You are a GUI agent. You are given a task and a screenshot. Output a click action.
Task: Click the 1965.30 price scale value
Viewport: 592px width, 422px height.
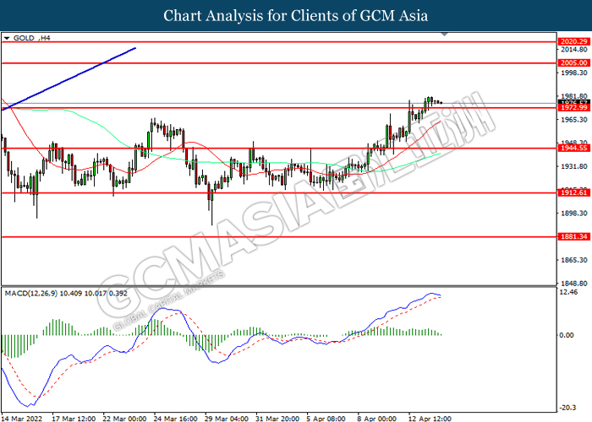point(574,120)
